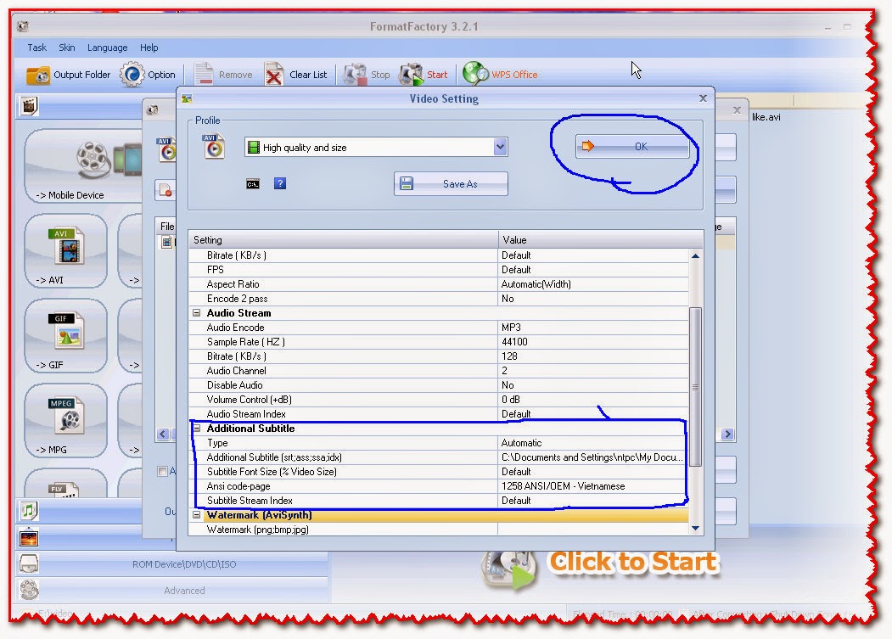Select the Audio Encode MP3 value
This screenshot has width=892, height=639.
(592, 328)
